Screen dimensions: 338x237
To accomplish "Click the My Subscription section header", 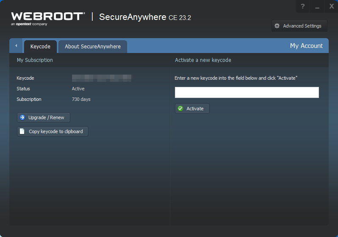I will point(35,60).
